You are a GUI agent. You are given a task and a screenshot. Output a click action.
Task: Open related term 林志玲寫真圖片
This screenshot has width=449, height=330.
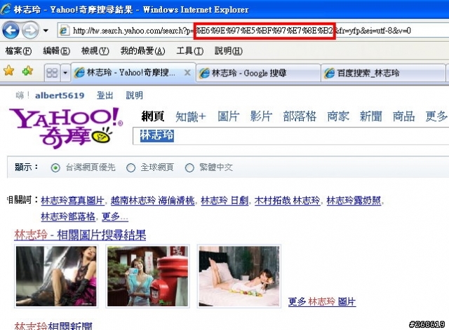(72, 201)
